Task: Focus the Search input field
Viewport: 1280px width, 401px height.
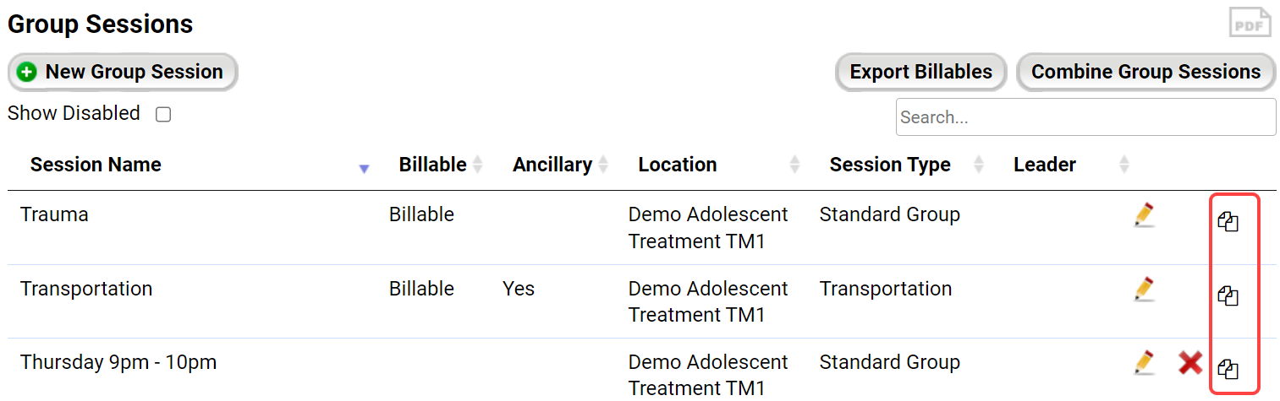Action: pos(1085,117)
